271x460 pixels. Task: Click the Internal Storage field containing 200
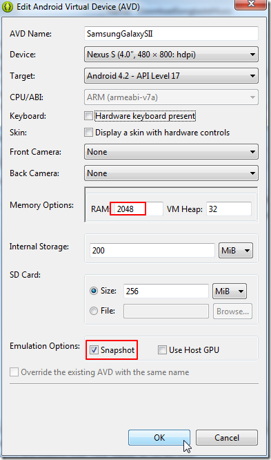coord(152,250)
